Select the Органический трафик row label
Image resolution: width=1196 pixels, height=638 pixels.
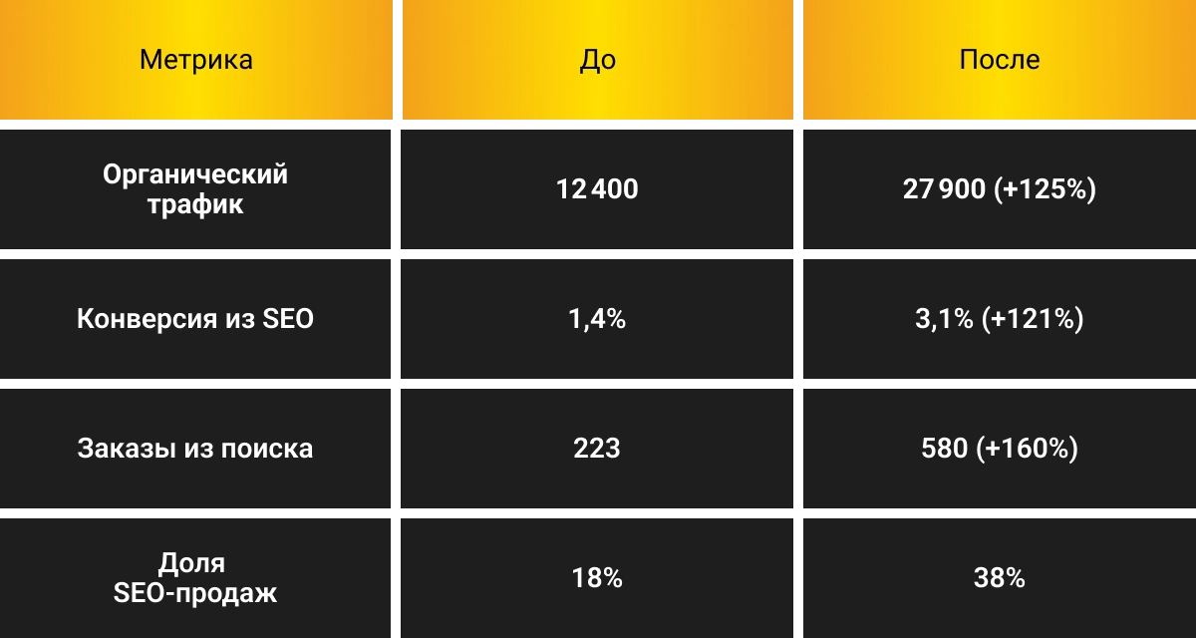click(x=195, y=189)
